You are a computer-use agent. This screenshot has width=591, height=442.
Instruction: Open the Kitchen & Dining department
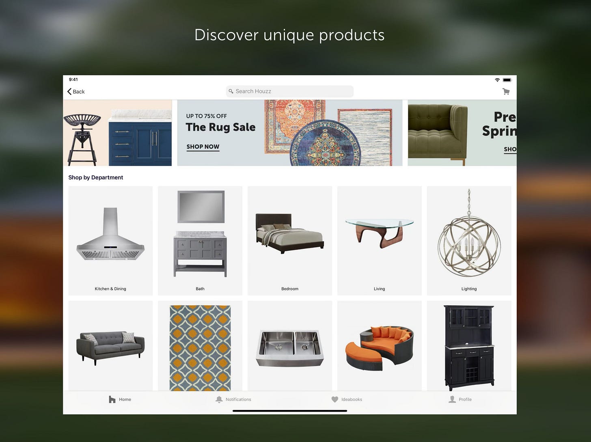[x=110, y=241]
